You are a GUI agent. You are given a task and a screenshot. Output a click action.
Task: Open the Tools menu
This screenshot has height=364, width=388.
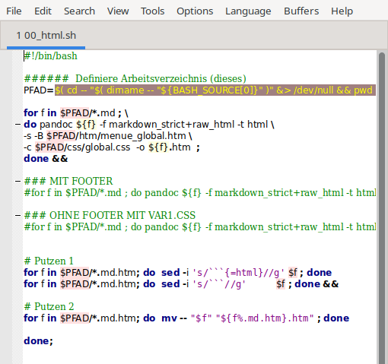coord(153,11)
